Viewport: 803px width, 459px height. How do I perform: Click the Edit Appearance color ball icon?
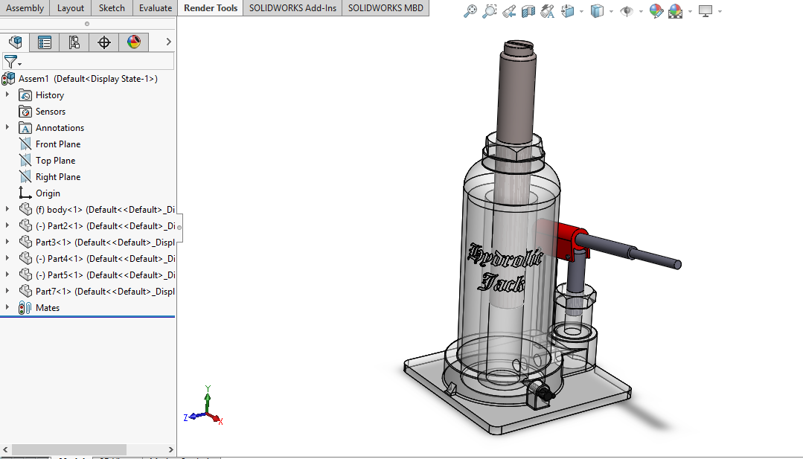pos(656,11)
